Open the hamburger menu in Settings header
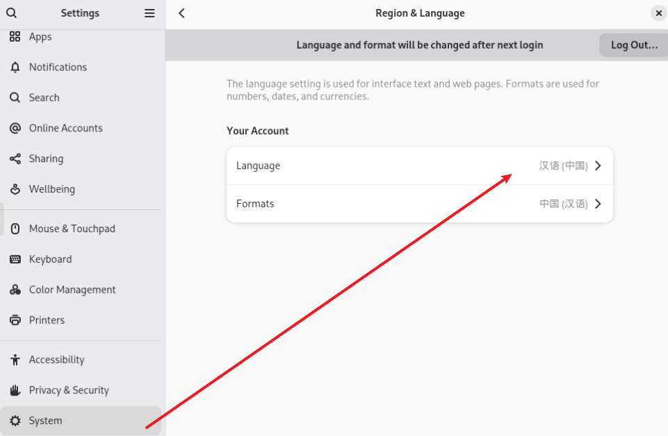668x436 pixels. click(x=149, y=13)
